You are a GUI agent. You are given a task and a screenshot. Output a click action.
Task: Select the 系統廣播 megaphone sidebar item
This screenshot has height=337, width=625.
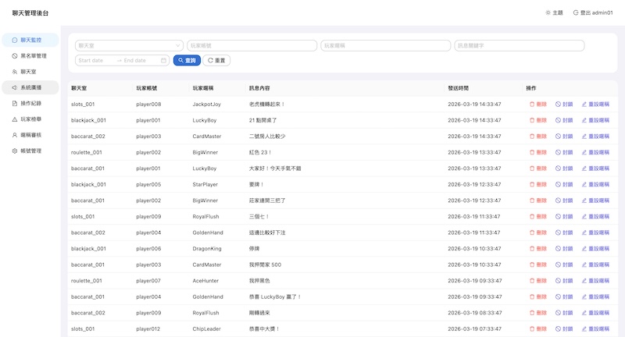coord(30,87)
